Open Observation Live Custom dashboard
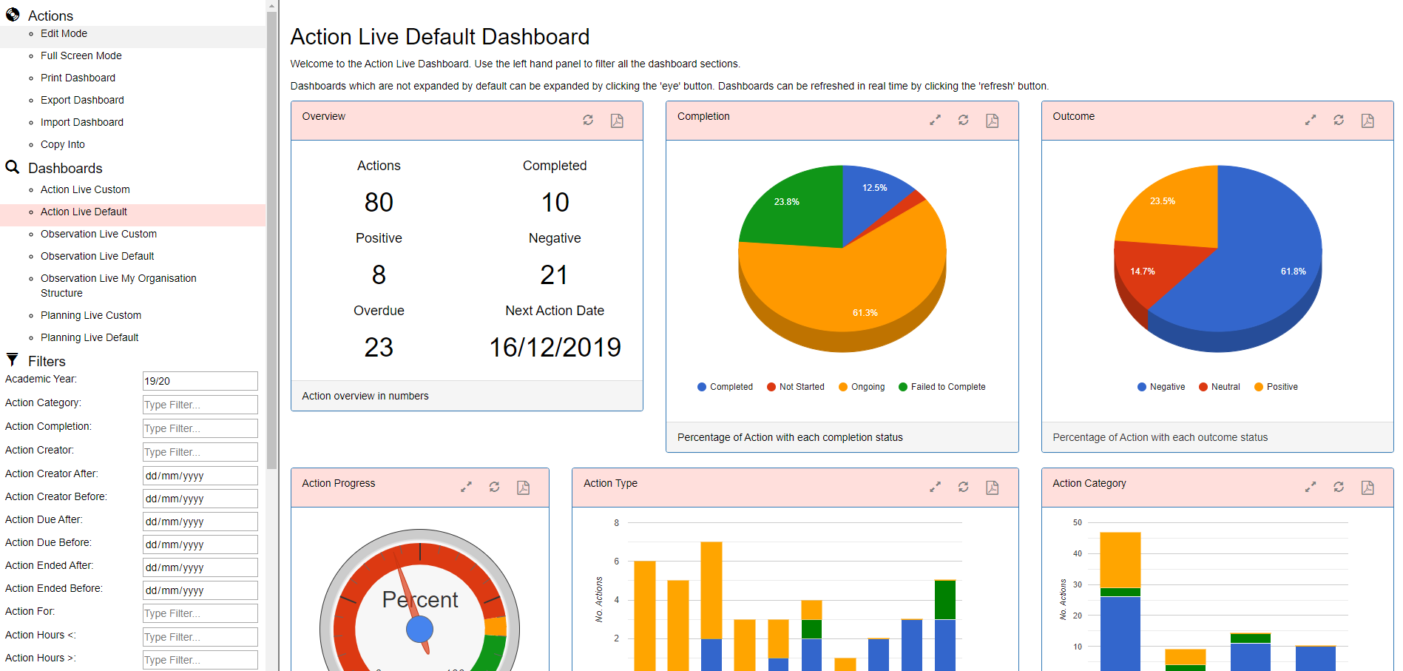 click(x=98, y=234)
